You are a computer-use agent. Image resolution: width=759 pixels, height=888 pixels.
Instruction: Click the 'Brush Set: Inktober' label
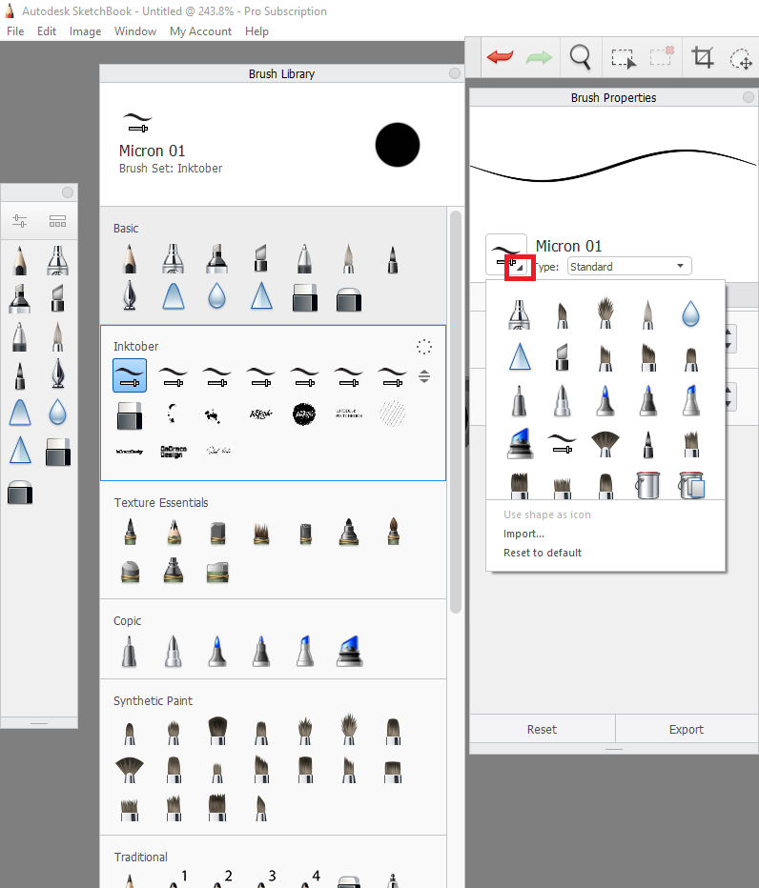(171, 169)
